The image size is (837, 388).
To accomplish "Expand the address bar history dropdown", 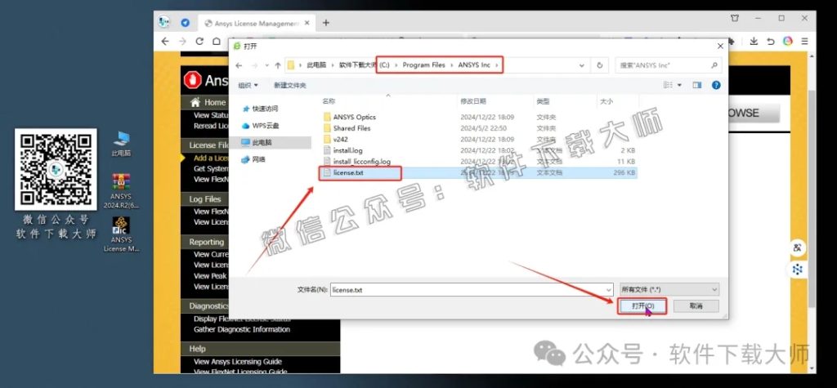I will pos(582,65).
